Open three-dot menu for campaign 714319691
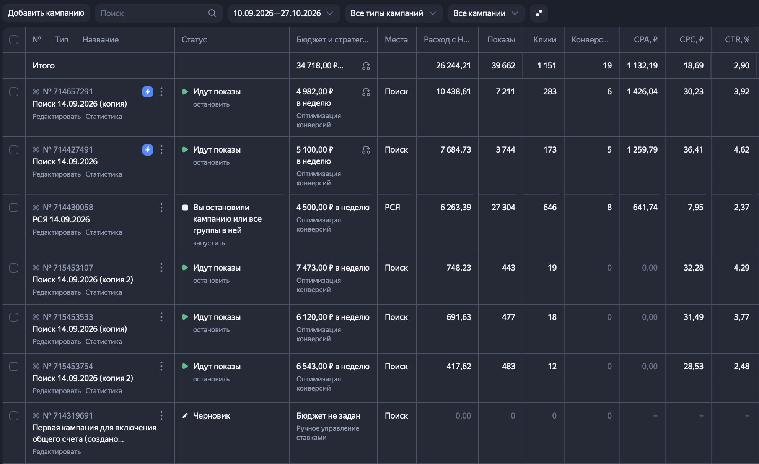This screenshot has width=759, height=464. coord(161,415)
